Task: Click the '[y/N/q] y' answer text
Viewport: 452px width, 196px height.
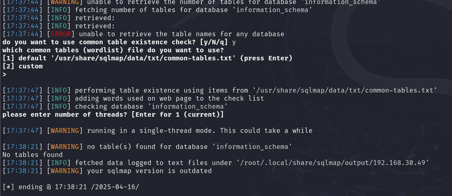Action: pyautogui.click(x=218, y=42)
